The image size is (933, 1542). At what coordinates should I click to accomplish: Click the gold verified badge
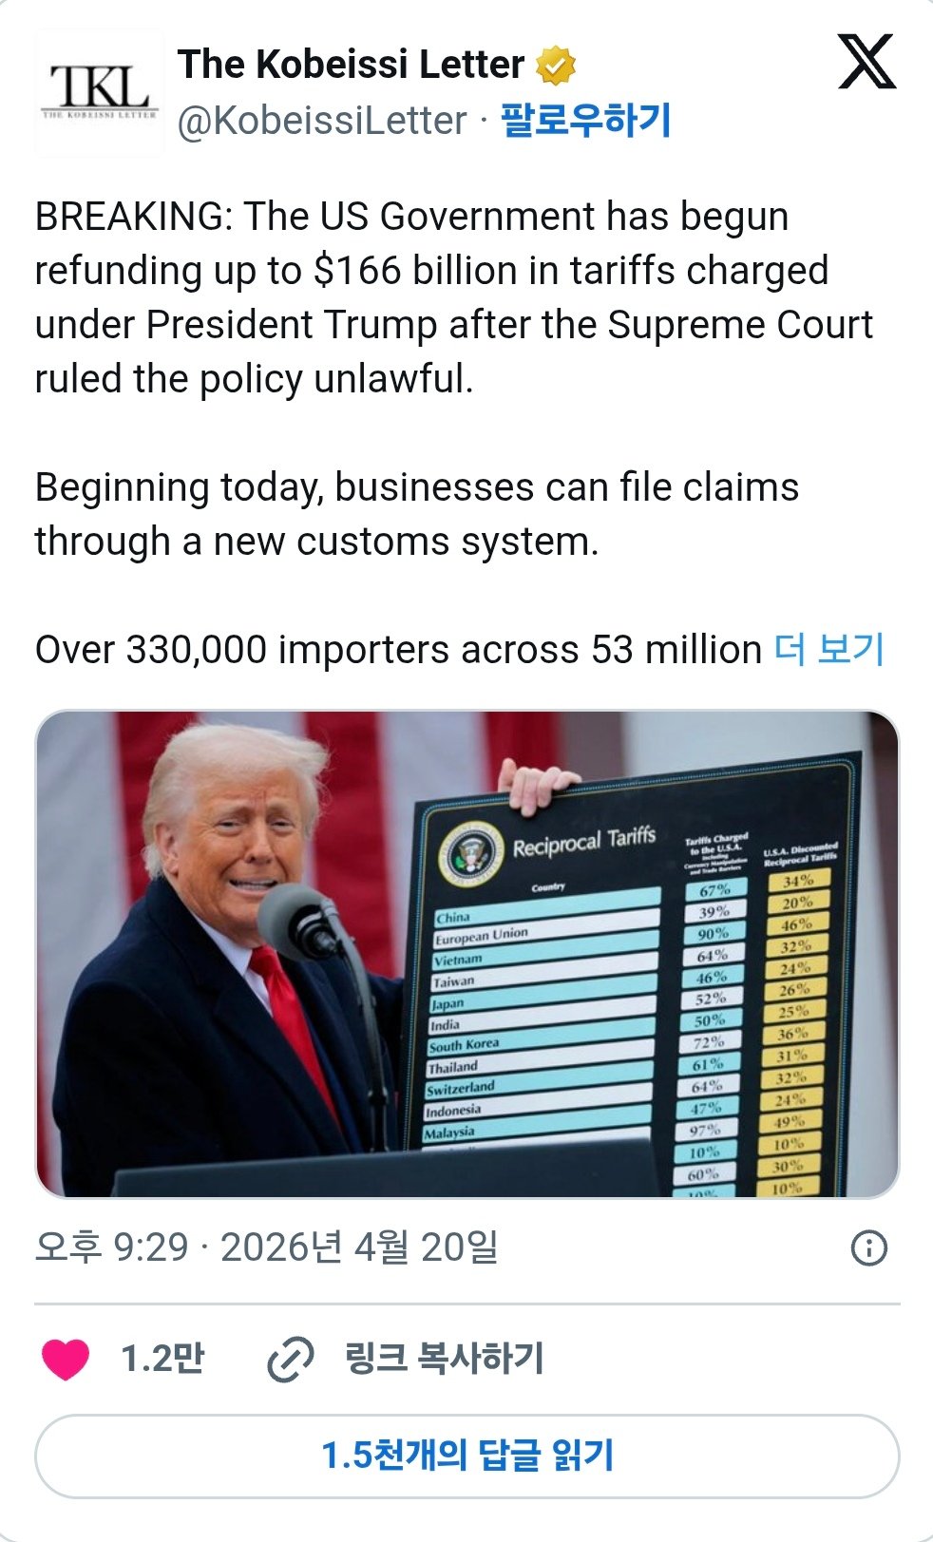pos(556,66)
